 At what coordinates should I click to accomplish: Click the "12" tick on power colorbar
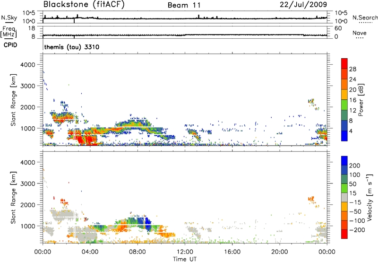[x=352, y=111]
